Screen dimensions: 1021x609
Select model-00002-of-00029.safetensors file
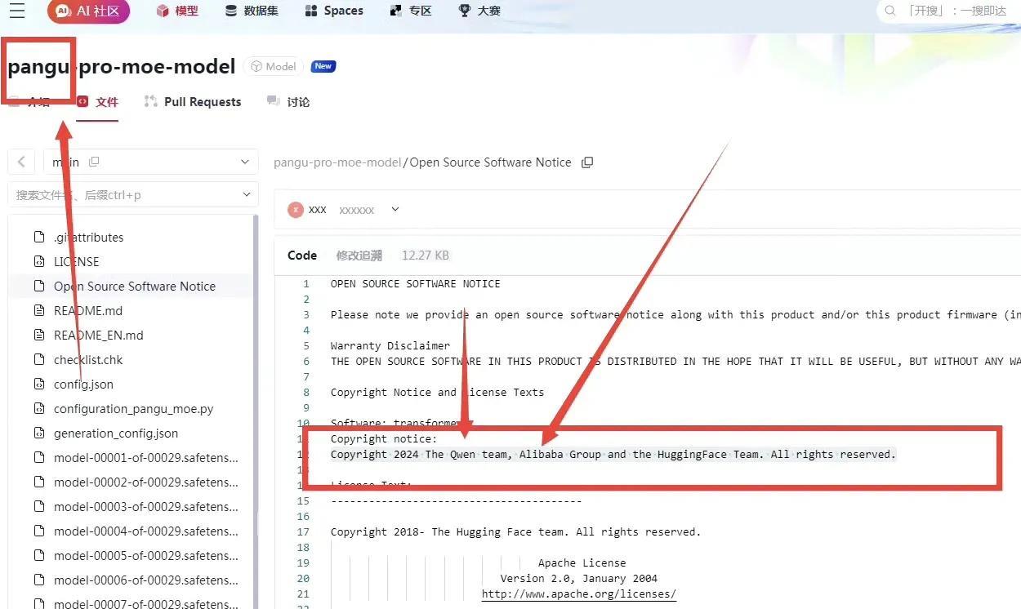(x=146, y=482)
